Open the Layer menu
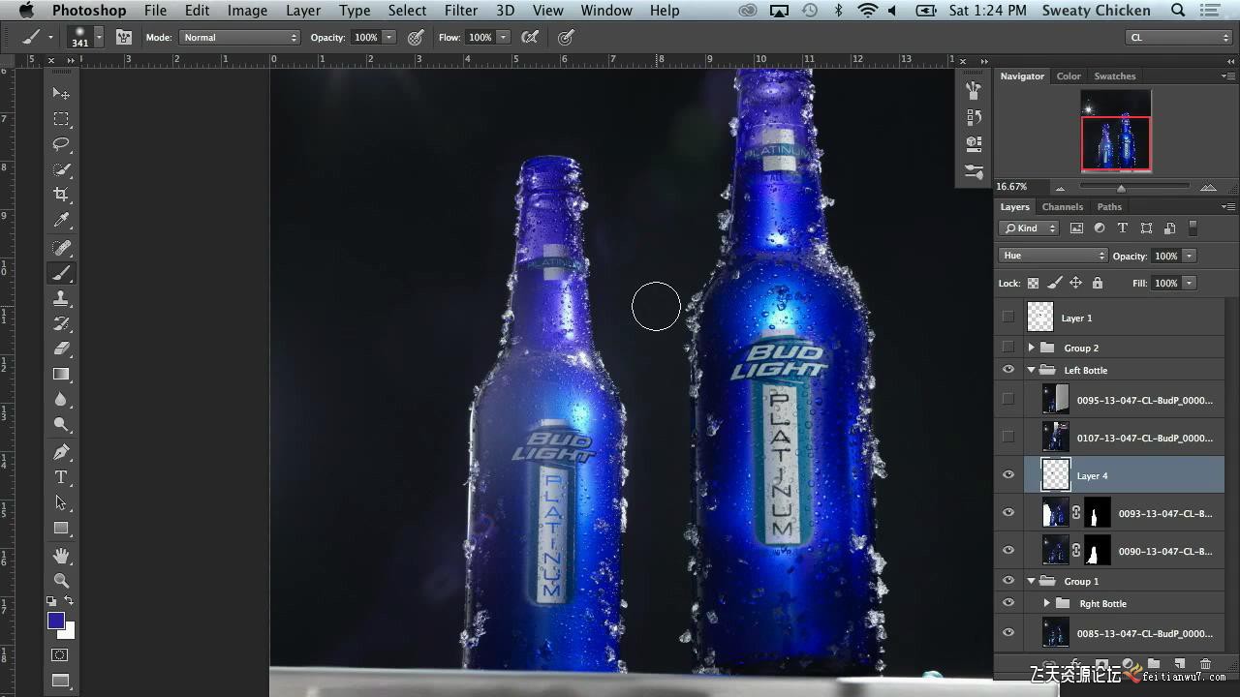The width and height of the screenshot is (1240, 697). pyautogui.click(x=303, y=11)
